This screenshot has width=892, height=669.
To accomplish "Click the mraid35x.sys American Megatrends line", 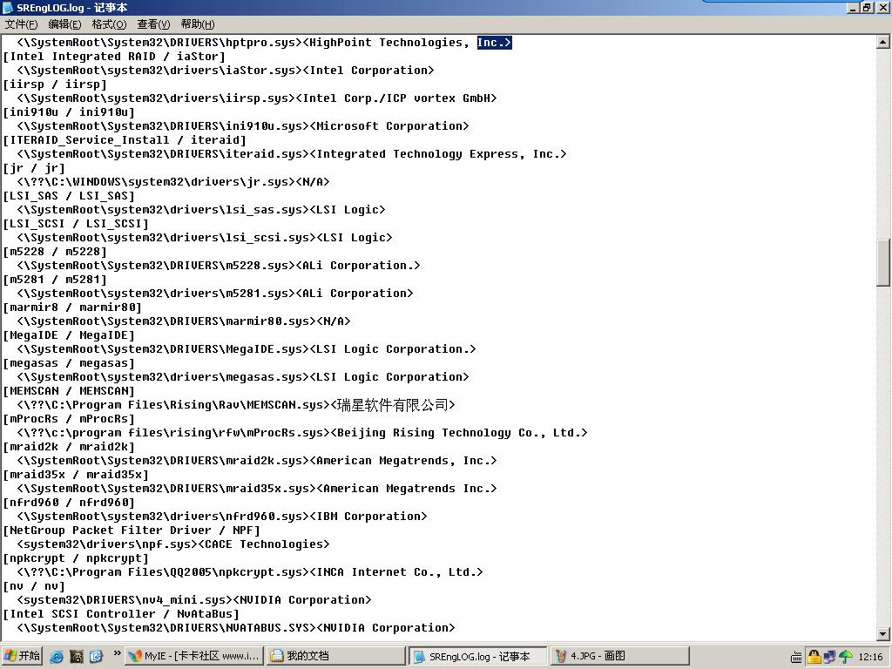I will 257,489.
